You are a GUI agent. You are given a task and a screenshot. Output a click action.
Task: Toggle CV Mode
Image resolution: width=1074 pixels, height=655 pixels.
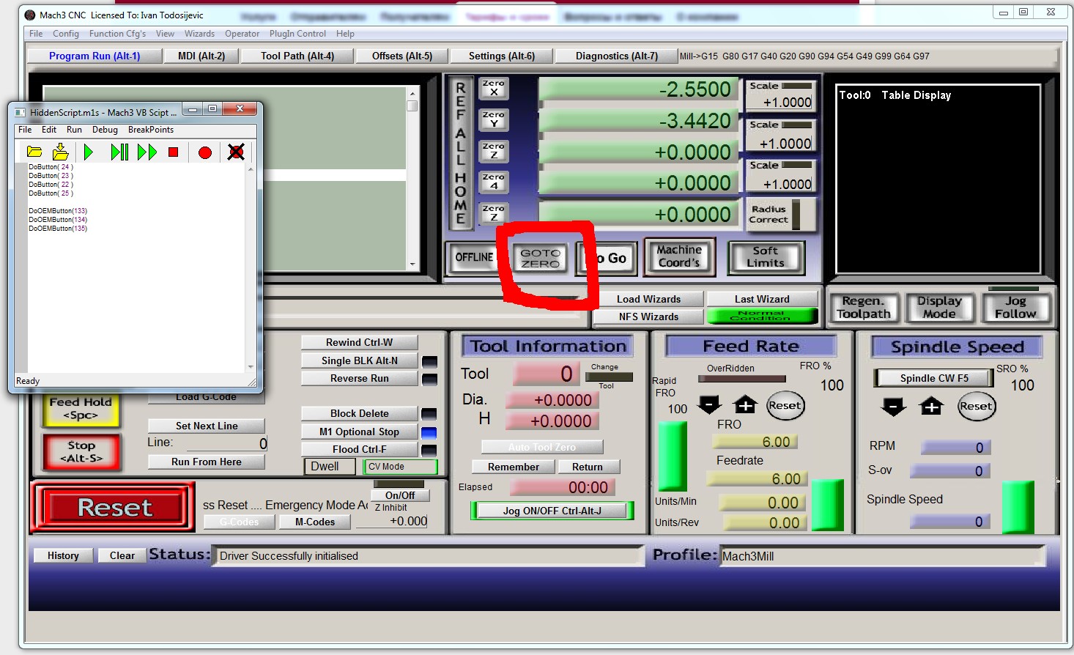400,467
